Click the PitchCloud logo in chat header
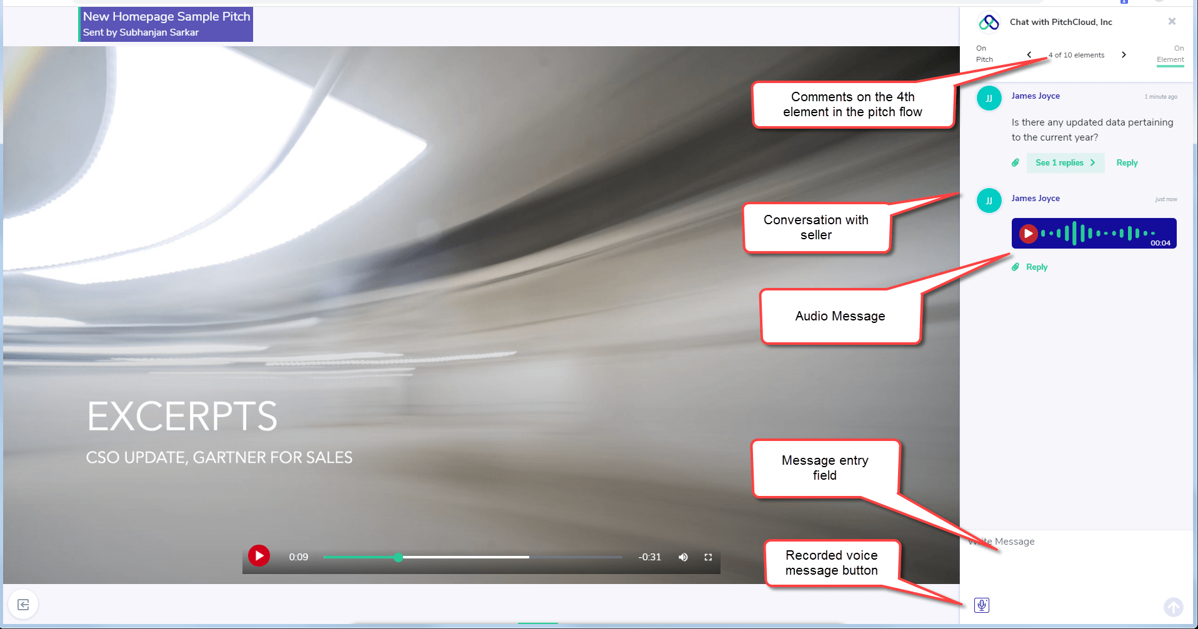The width and height of the screenshot is (1198, 629). tap(989, 22)
